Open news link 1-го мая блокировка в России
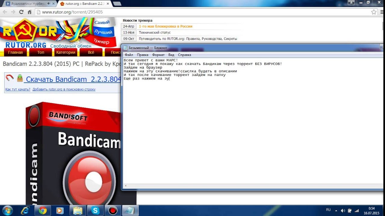This screenshot has width=385, height=216. [x=165, y=26]
